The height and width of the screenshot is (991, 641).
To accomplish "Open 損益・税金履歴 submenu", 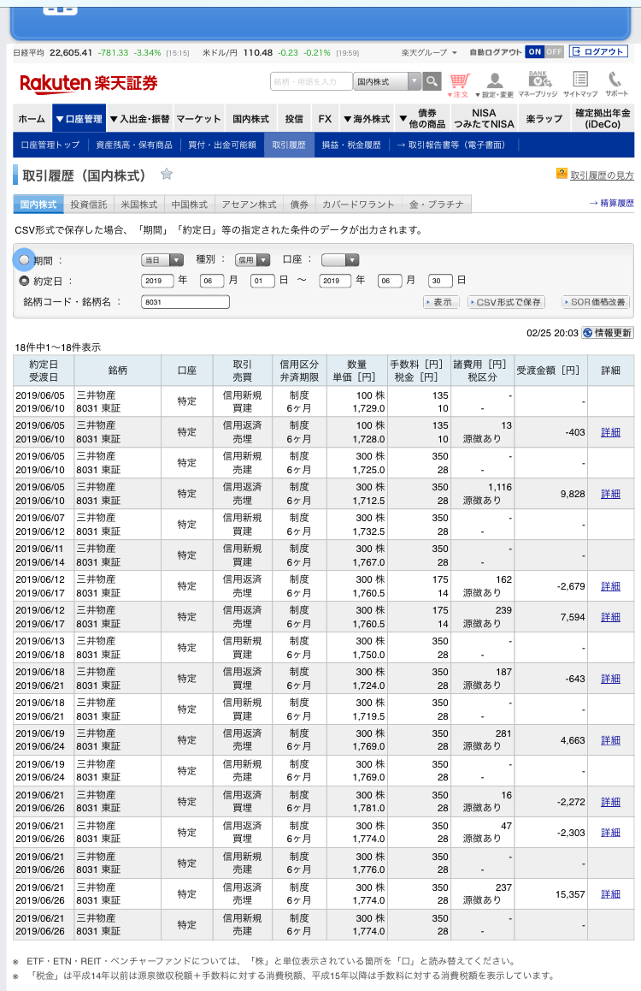I will pos(351,145).
